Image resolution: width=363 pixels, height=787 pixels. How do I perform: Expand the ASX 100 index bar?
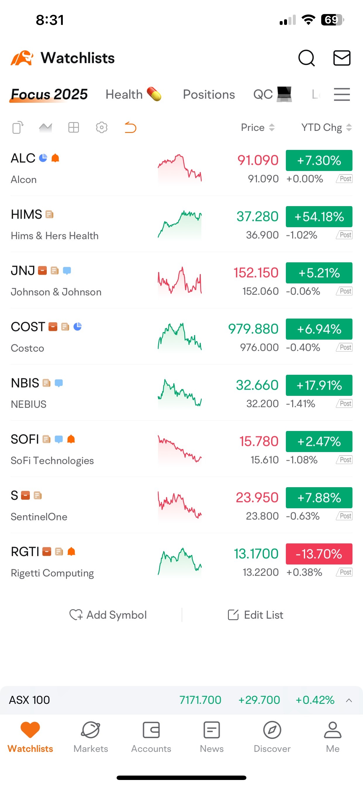click(x=349, y=700)
